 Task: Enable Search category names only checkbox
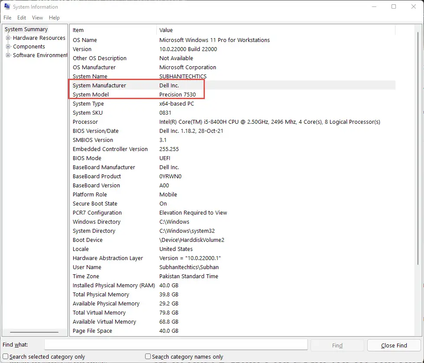[x=148, y=357]
